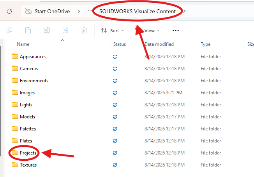Click the Start OneDrive cloud icon

[28, 11]
